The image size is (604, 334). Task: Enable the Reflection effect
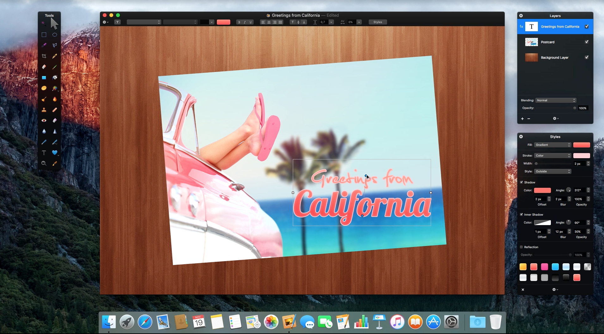(521, 247)
